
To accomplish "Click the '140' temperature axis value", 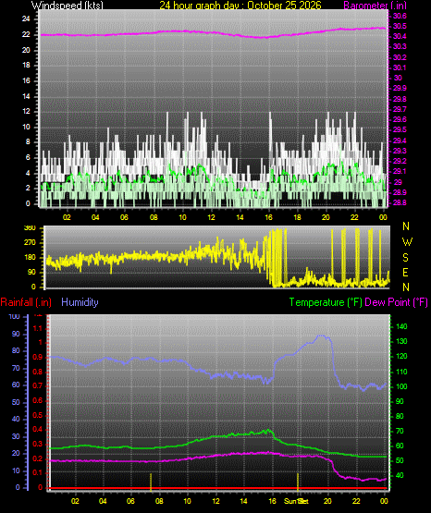I will 401,326.
